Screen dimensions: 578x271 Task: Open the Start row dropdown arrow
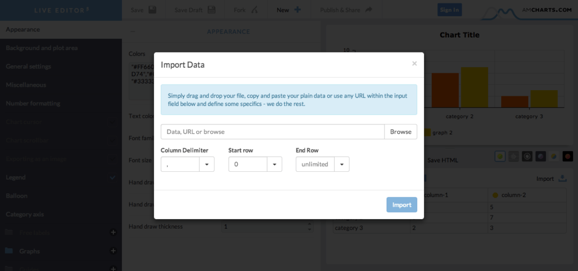274,165
